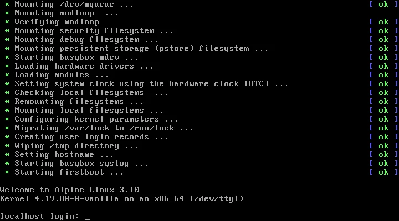This screenshot has height=221, width=399.
Task: Click the localhost login prompt cursor
Action: click(87, 217)
